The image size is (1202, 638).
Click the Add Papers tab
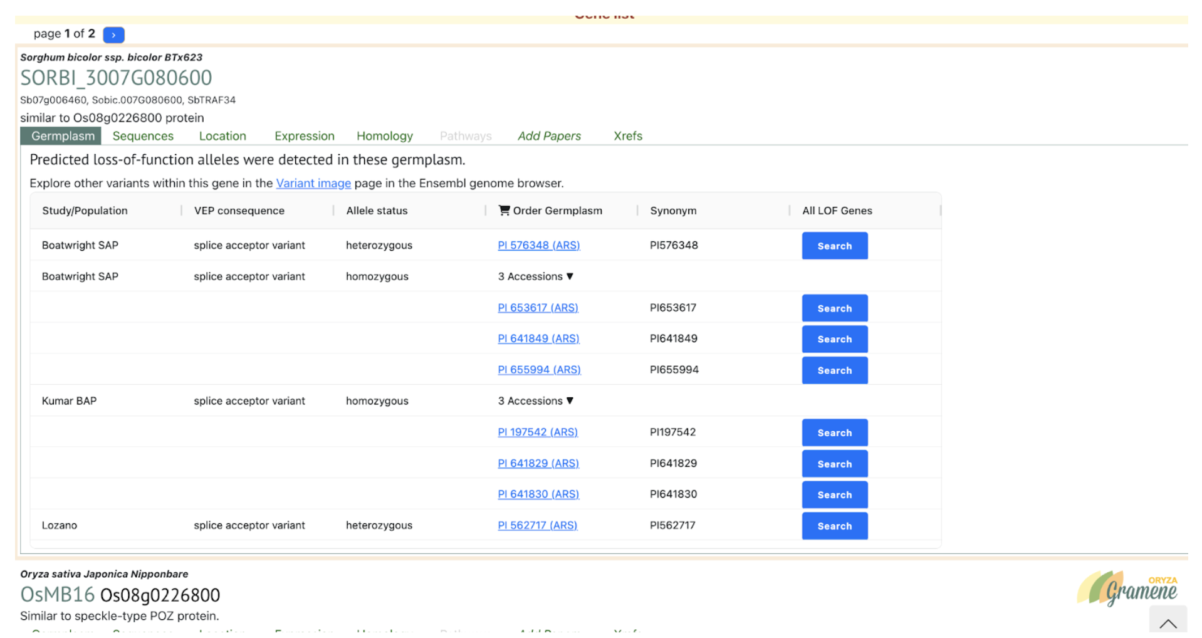click(549, 136)
